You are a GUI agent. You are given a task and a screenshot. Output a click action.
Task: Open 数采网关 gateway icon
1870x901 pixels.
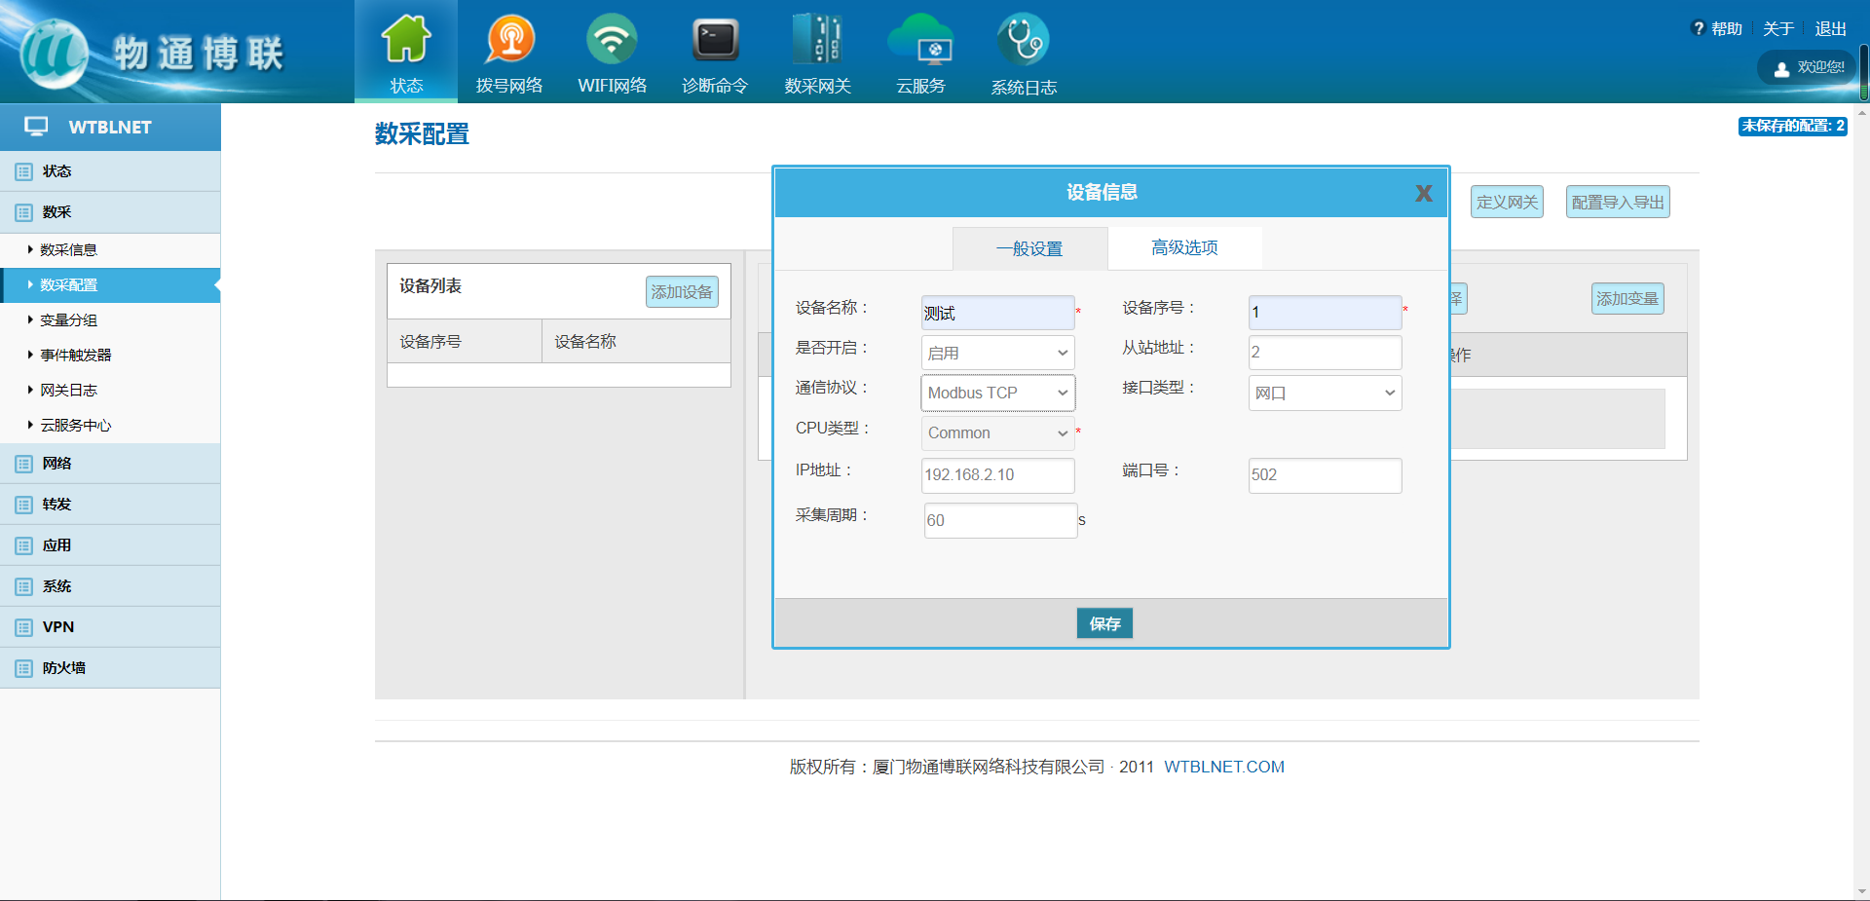818,39
